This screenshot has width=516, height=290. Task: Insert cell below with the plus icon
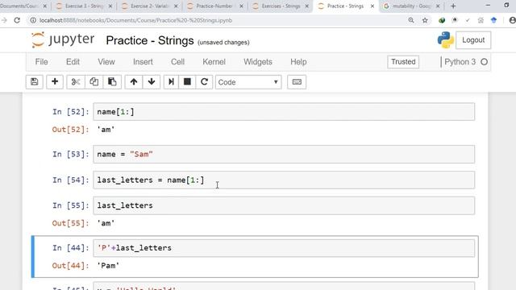click(x=55, y=82)
